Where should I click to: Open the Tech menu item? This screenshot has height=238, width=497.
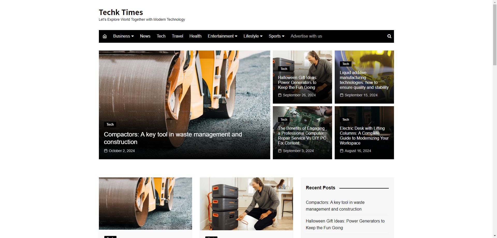(161, 36)
